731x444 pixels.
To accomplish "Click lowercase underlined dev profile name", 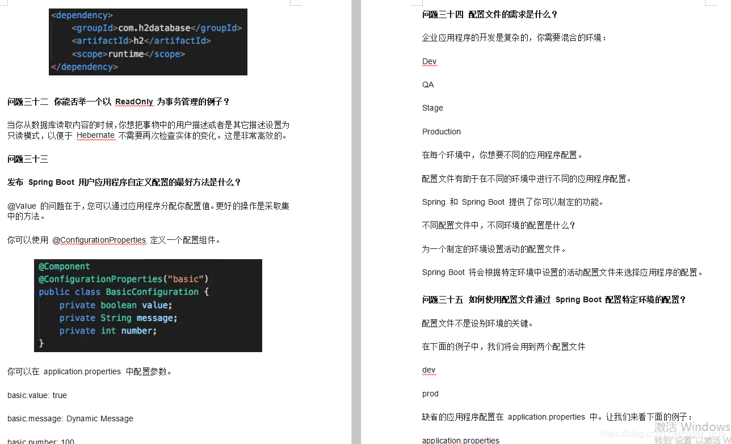I will click(x=429, y=370).
